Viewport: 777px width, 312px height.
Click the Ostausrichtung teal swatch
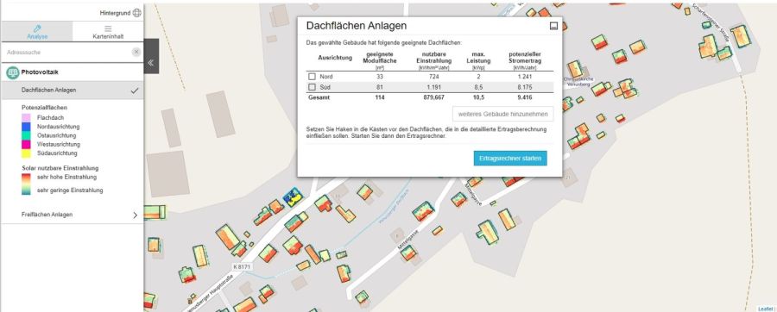pyautogui.click(x=26, y=135)
